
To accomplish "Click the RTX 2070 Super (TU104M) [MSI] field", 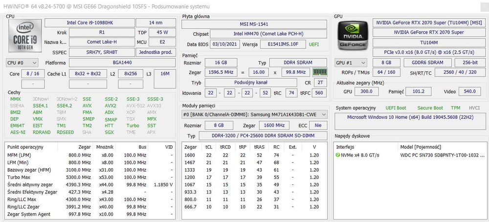I will [x=429, y=23].
